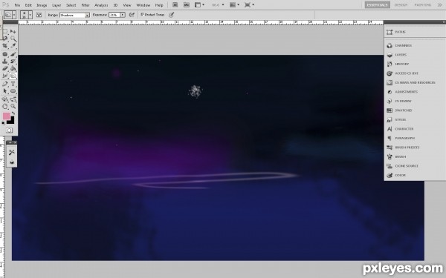
Task: Select the Pen tool
Action: tap(5, 84)
